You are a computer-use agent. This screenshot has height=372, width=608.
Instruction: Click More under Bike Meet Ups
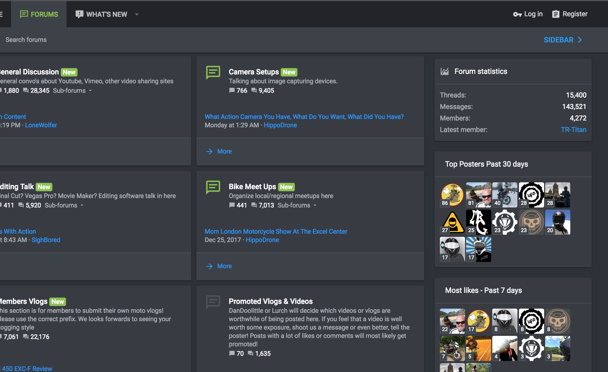tap(224, 266)
